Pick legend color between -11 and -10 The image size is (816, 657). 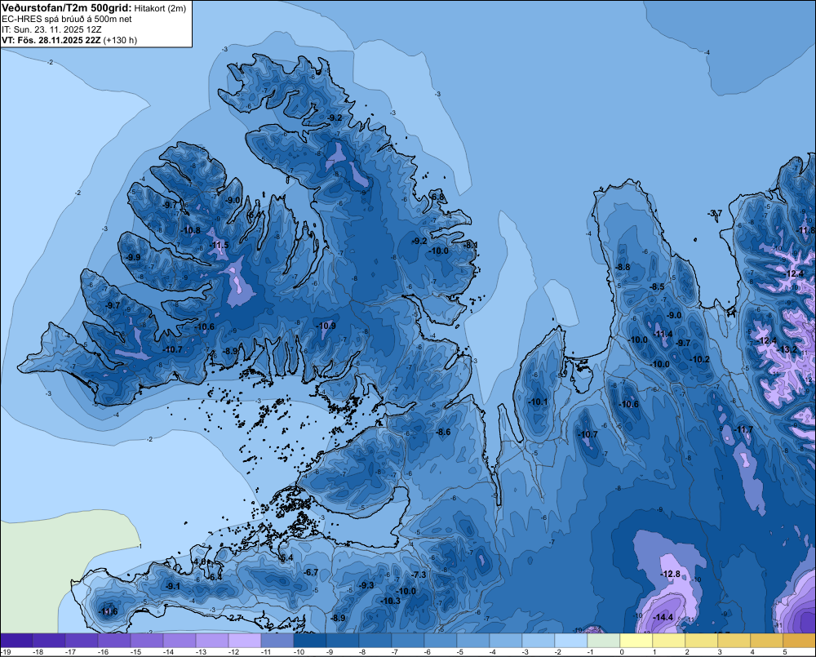click(277, 641)
